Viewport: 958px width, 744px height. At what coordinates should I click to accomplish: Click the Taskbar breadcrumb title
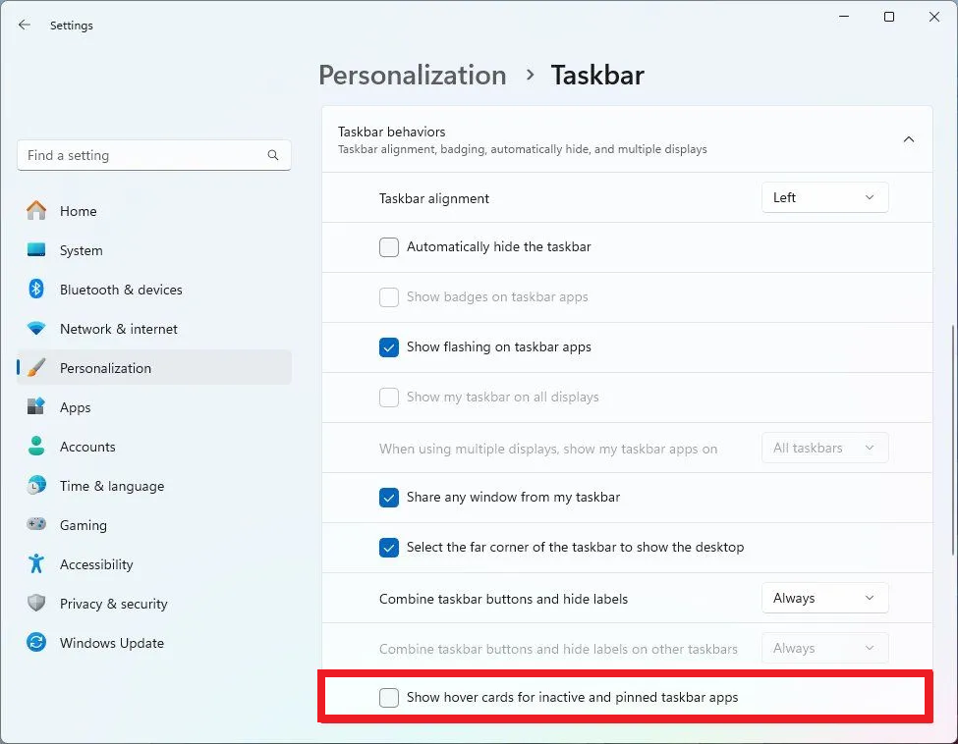pyautogui.click(x=597, y=76)
